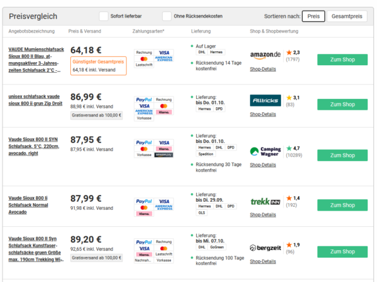
Task: Toggle the Ohne Rücksendekosten checkbox
Action: click(x=167, y=16)
